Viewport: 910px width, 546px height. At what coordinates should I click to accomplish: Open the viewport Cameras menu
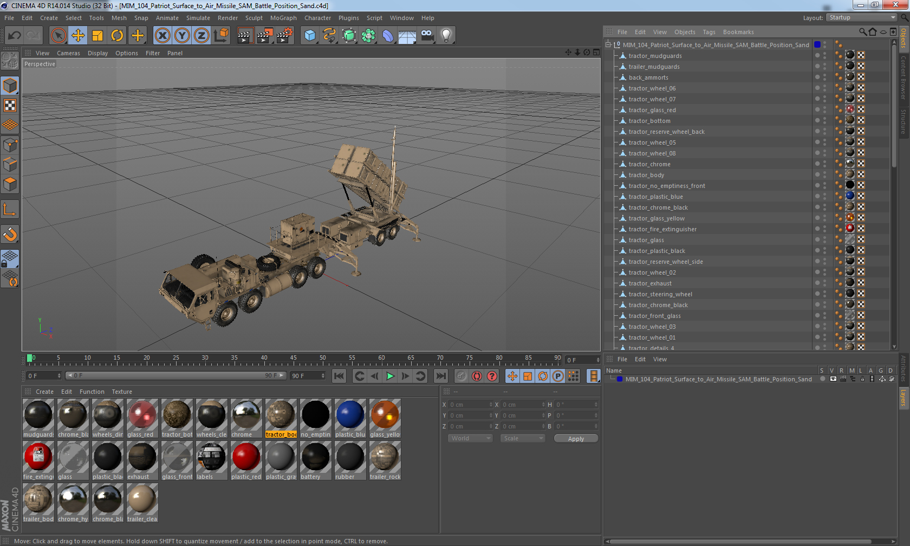point(68,53)
